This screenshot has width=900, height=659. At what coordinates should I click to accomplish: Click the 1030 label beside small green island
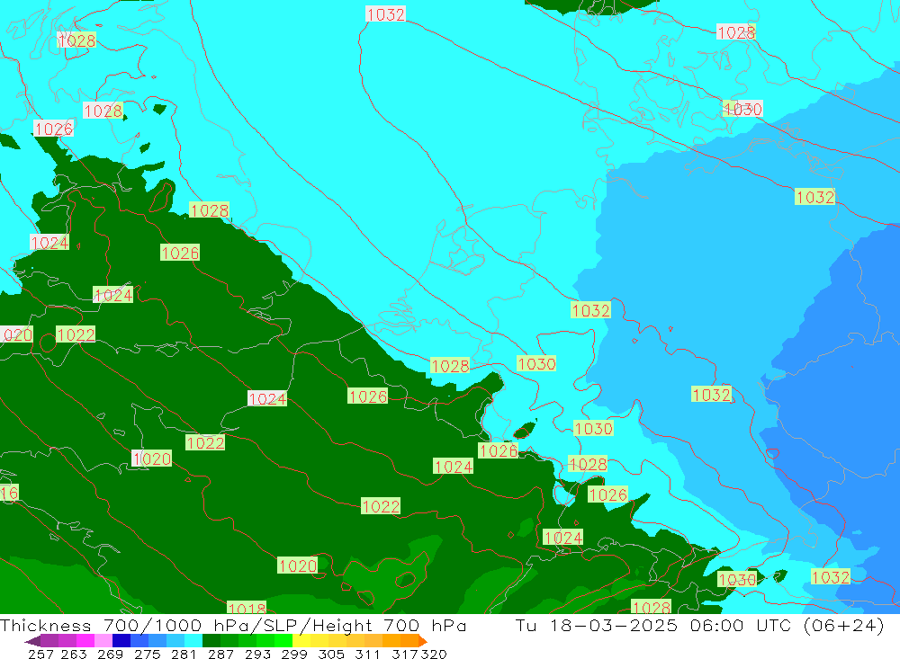tap(737, 579)
